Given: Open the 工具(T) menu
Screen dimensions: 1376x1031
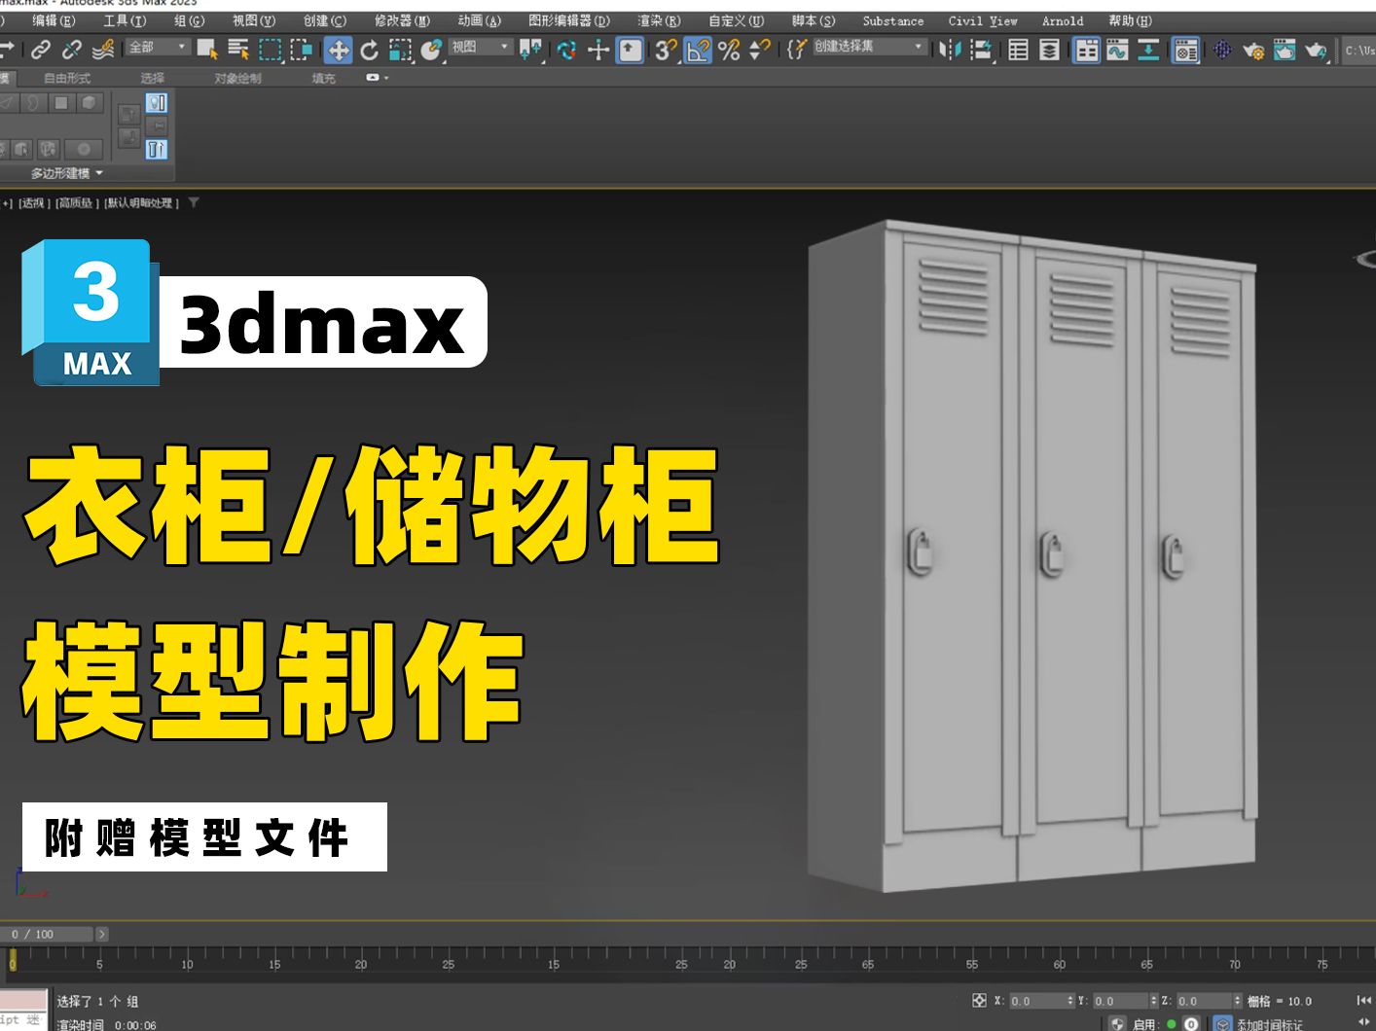Looking at the screenshot, I should pos(125,20).
